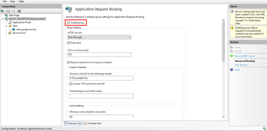
Task: Click the Connections toolbar save icon
Action: (x=8, y=11)
